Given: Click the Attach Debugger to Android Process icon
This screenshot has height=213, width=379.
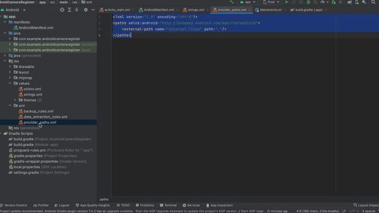Looking at the screenshot, I should tap(333, 2).
